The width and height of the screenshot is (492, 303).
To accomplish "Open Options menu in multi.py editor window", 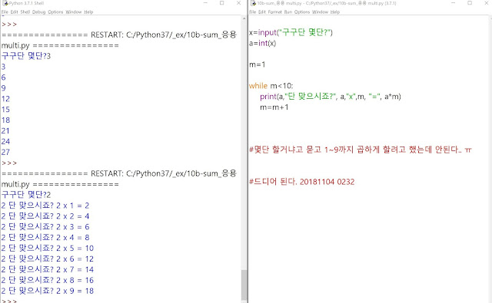I will point(302,12).
